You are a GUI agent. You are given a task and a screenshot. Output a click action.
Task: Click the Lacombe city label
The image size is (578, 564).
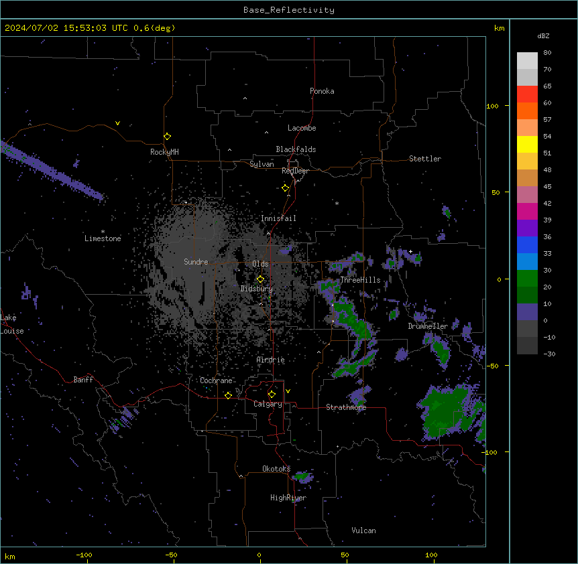point(302,128)
